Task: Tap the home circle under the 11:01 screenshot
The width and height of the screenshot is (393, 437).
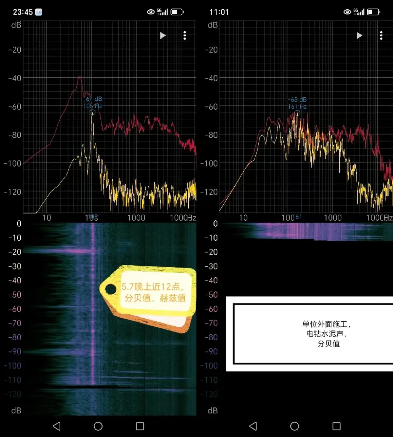Action: point(294,426)
